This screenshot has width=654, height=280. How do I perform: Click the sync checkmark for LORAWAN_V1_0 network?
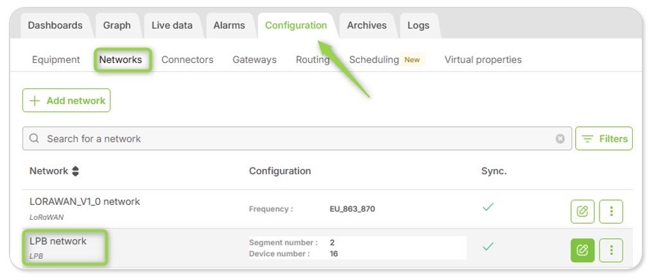(x=488, y=207)
